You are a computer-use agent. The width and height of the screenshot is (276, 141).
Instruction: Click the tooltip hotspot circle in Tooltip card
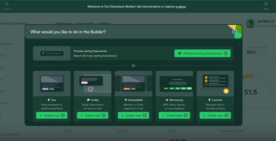(x=90, y=89)
